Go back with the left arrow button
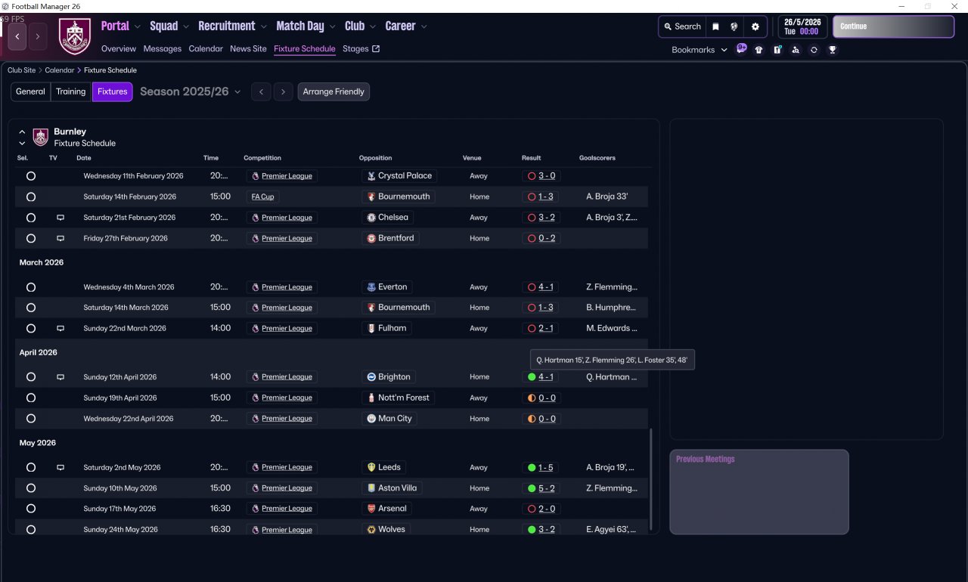968x582 pixels. point(17,36)
